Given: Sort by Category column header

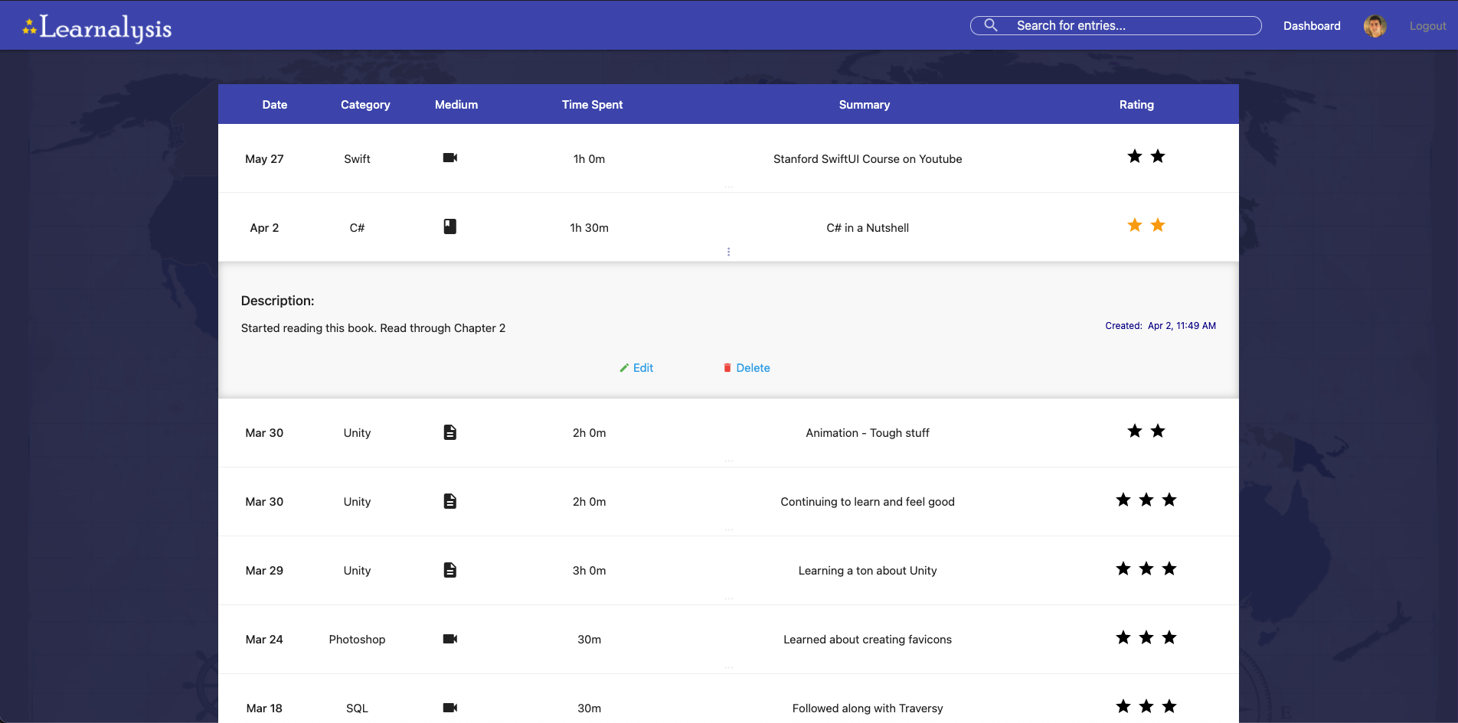Looking at the screenshot, I should (365, 105).
